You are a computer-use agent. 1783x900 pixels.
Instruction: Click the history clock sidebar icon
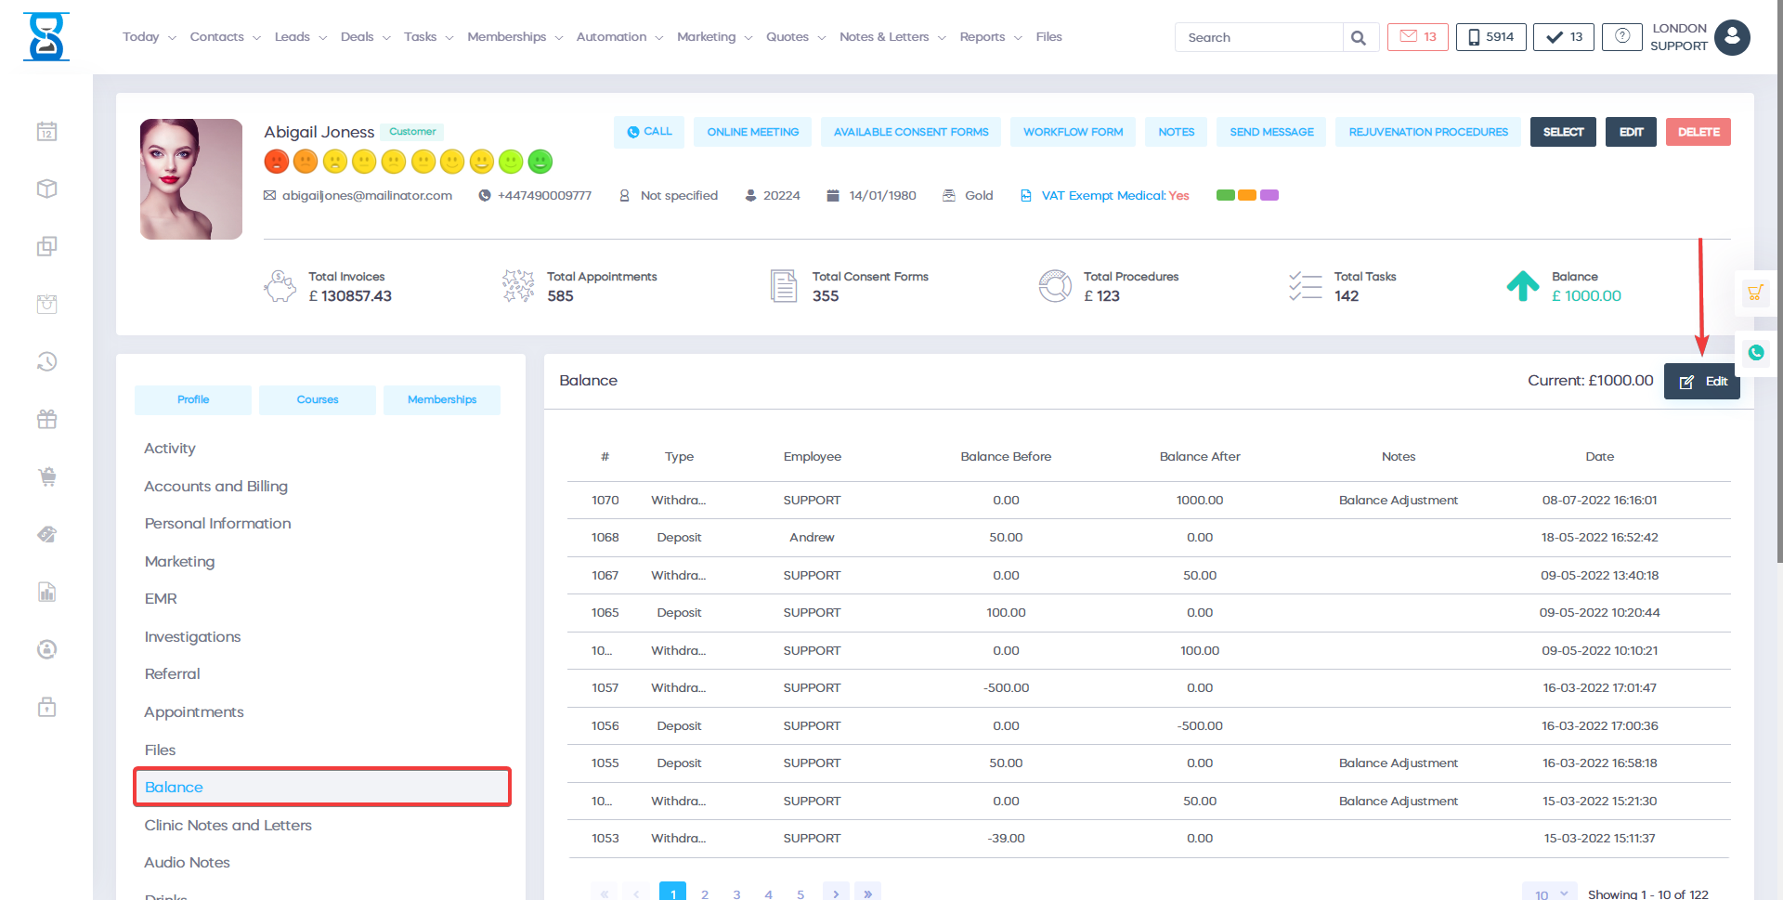pos(47,361)
